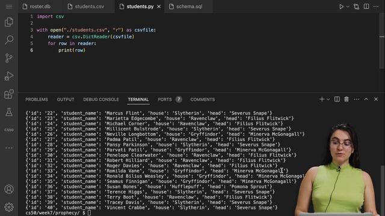The image size is (385, 216).
Task: Open the Run and Debug view
Action: coord(9,76)
